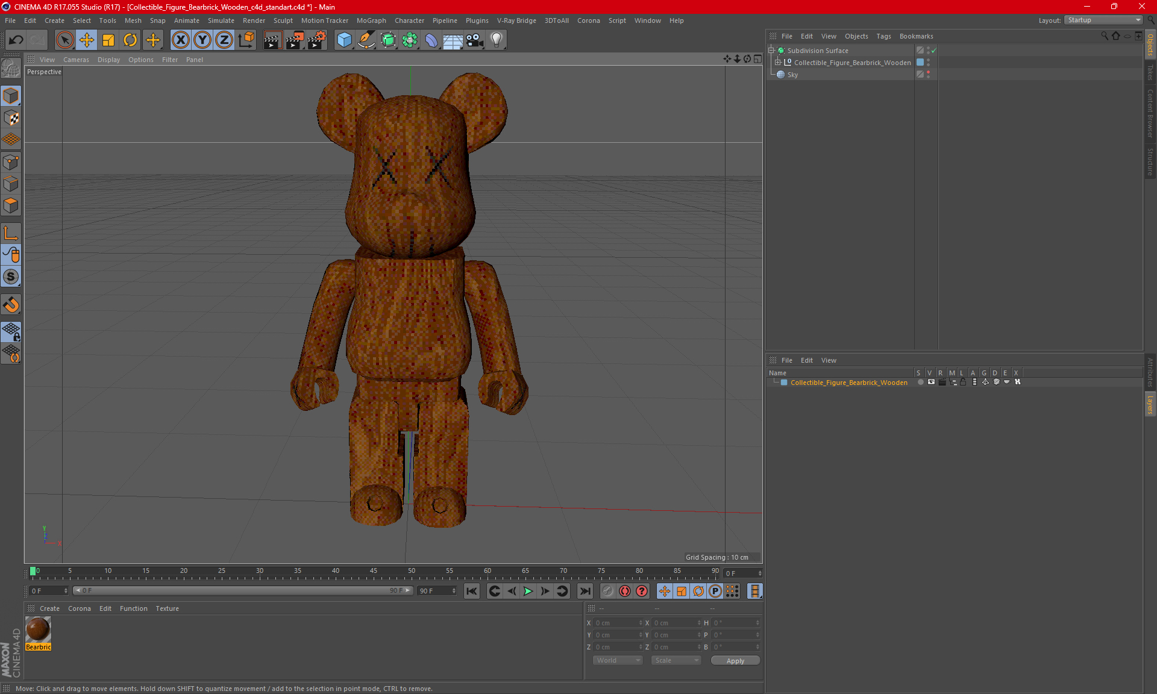This screenshot has height=694, width=1157.
Task: Open the World coordinate dropdown
Action: pyautogui.click(x=618, y=660)
